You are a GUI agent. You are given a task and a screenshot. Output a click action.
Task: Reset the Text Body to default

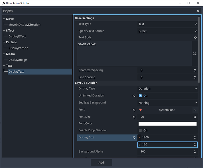click(195, 38)
